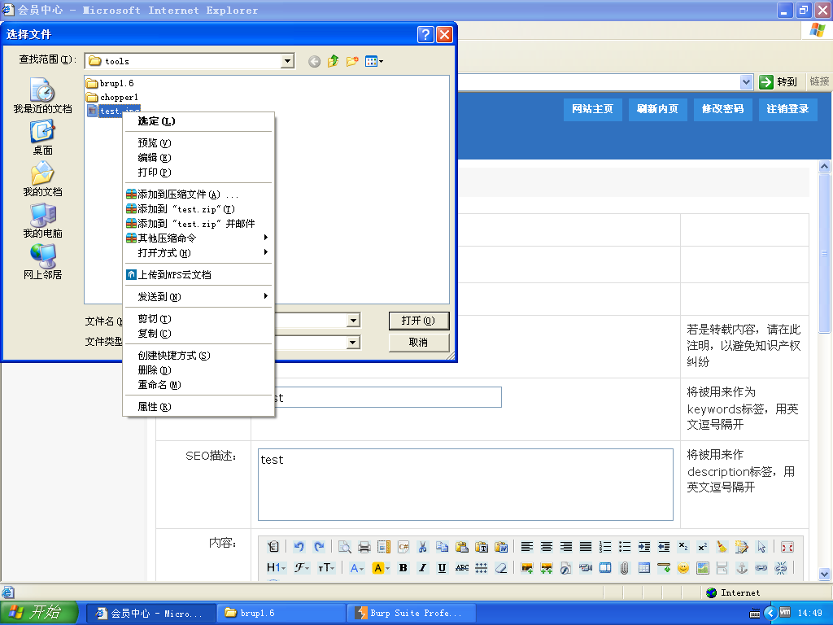Expand the file name combo box arrow

(x=353, y=320)
